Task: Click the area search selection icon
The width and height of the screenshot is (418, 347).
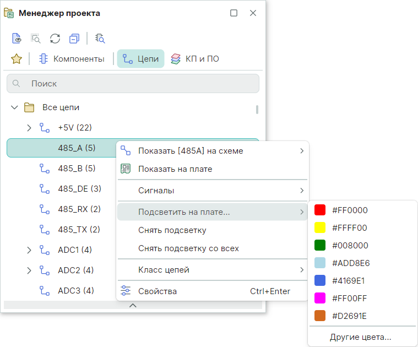Action: 36,39
